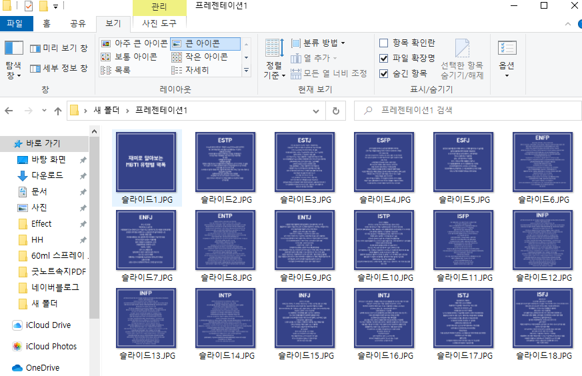This screenshot has height=376, width=582.
Task: Select the ISFP 슬라이드11.JPG thumbnail
Action: [463, 240]
